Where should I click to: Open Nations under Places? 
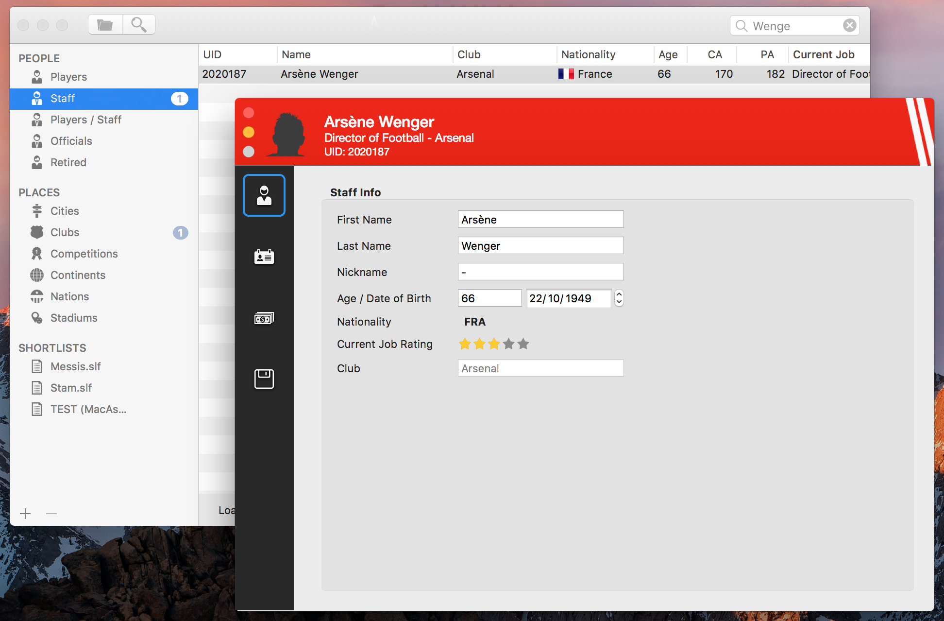tap(104, 296)
